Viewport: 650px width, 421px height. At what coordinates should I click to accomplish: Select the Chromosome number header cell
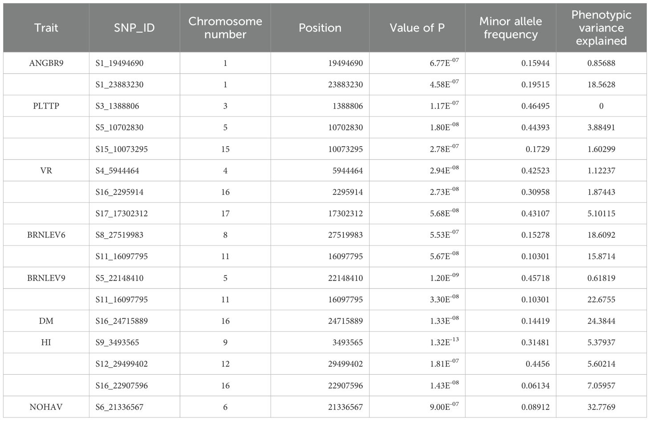[225, 28]
